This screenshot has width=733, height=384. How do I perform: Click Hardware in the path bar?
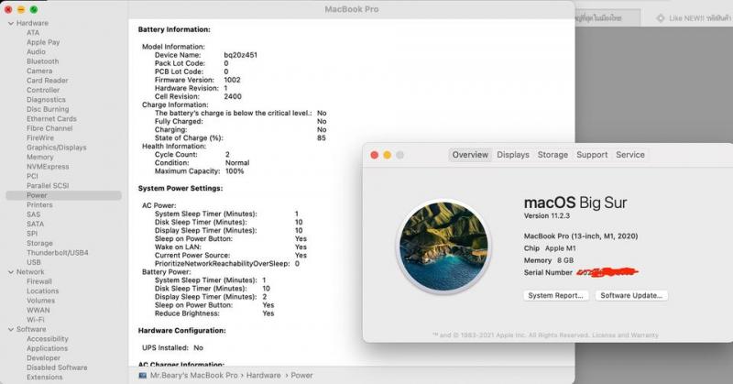(264, 375)
